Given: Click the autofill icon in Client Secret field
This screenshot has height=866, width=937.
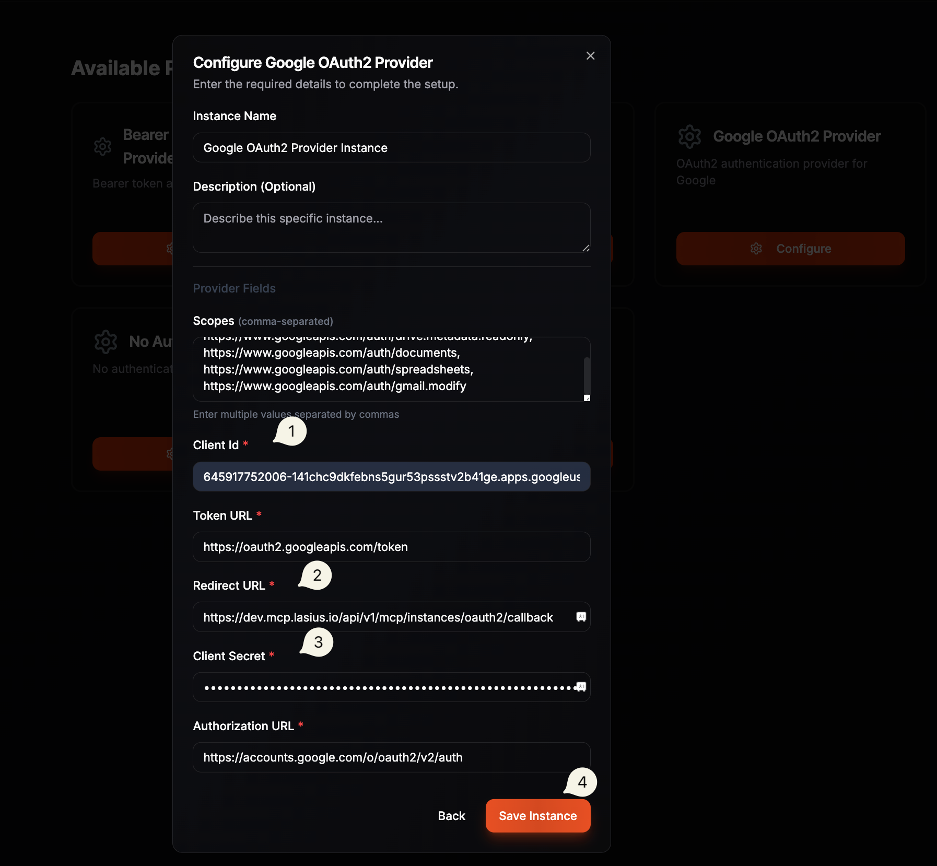Looking at the screenshot, I should [581, 687].
